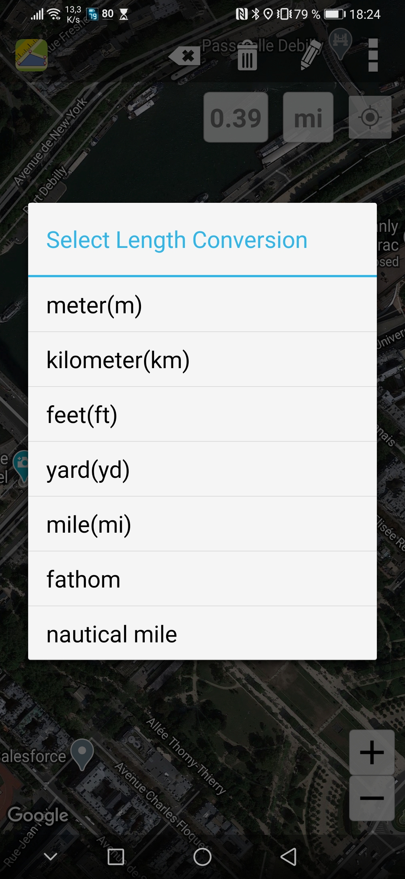Select feet(ft) length unit
405x879 pixels.
tap(202, 414)
